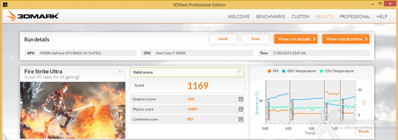Go to the PROFESSIONAL tab

click(x=355, y=17)
